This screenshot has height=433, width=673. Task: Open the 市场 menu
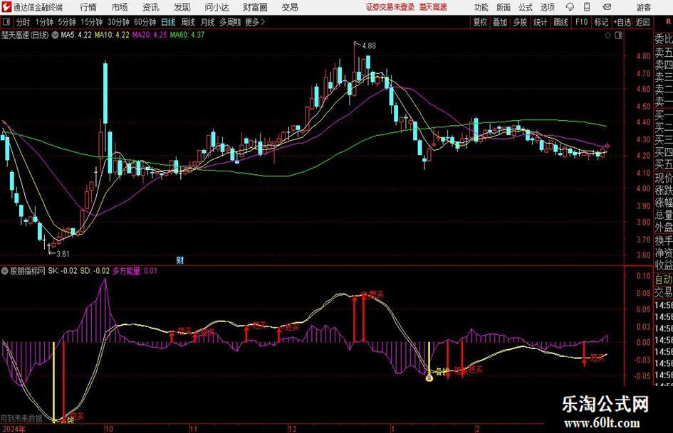(x=120, y=7)
